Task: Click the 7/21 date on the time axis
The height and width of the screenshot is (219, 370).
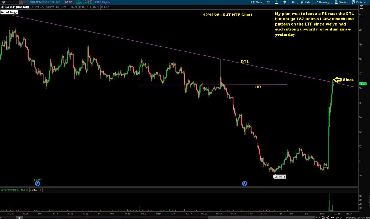Action: (x=11, y=213)
